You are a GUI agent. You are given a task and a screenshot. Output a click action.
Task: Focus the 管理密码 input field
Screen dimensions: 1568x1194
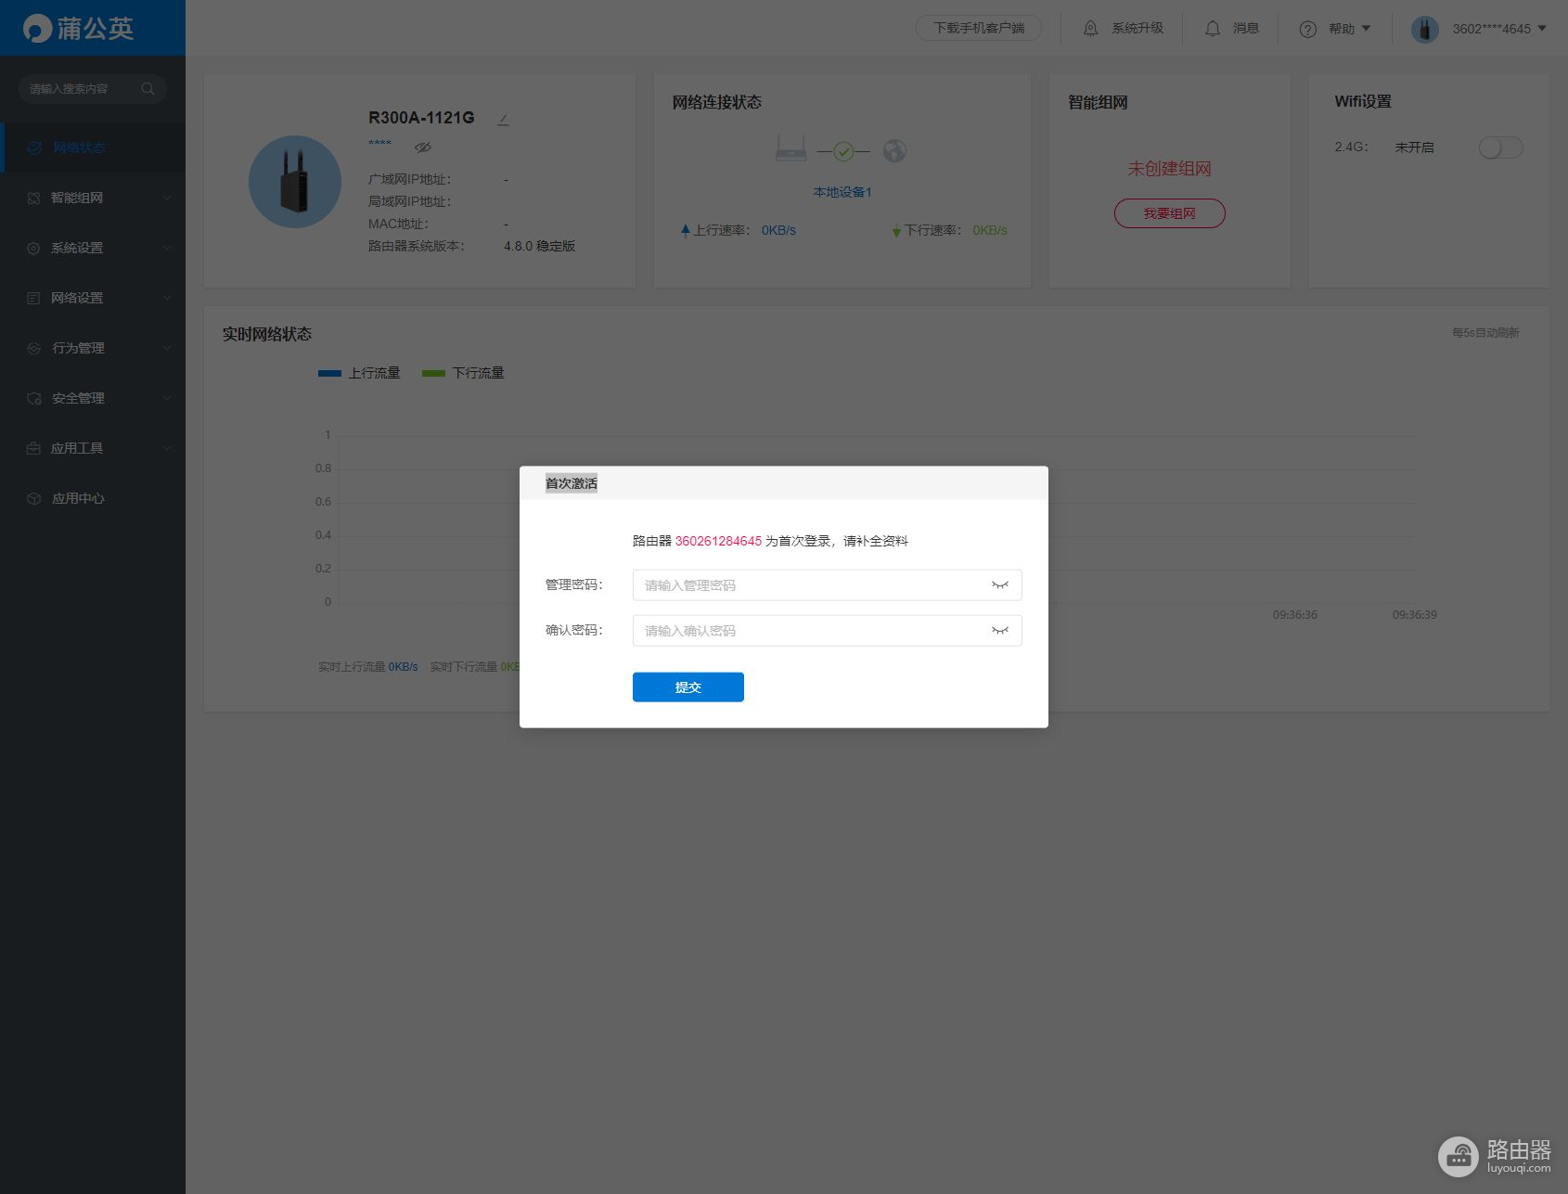point(828,585)
